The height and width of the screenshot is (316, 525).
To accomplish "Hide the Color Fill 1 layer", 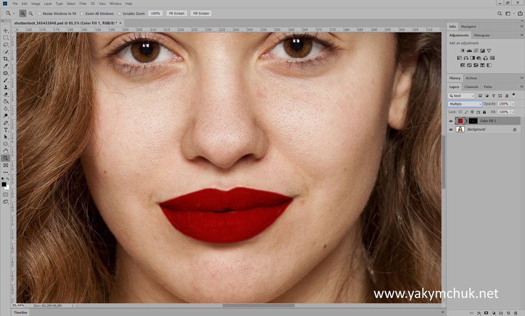I will 450,121.
